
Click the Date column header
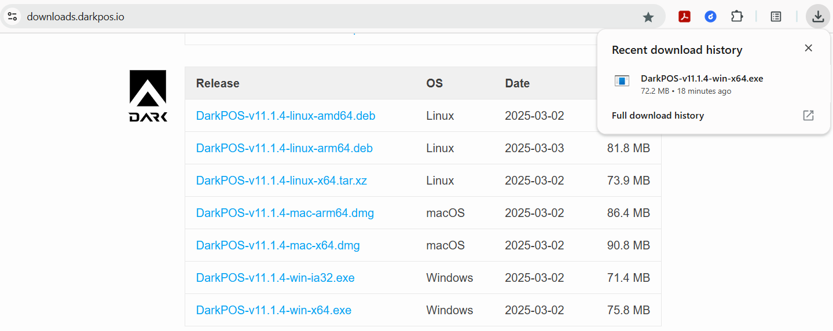point(517,83)
